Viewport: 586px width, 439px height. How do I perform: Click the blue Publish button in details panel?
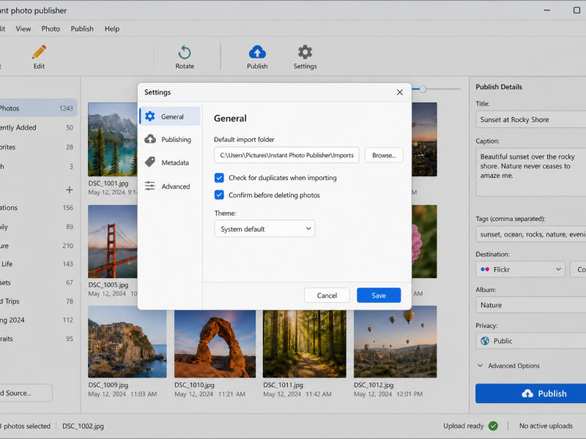pyautogui.click(x=530, y=394)
